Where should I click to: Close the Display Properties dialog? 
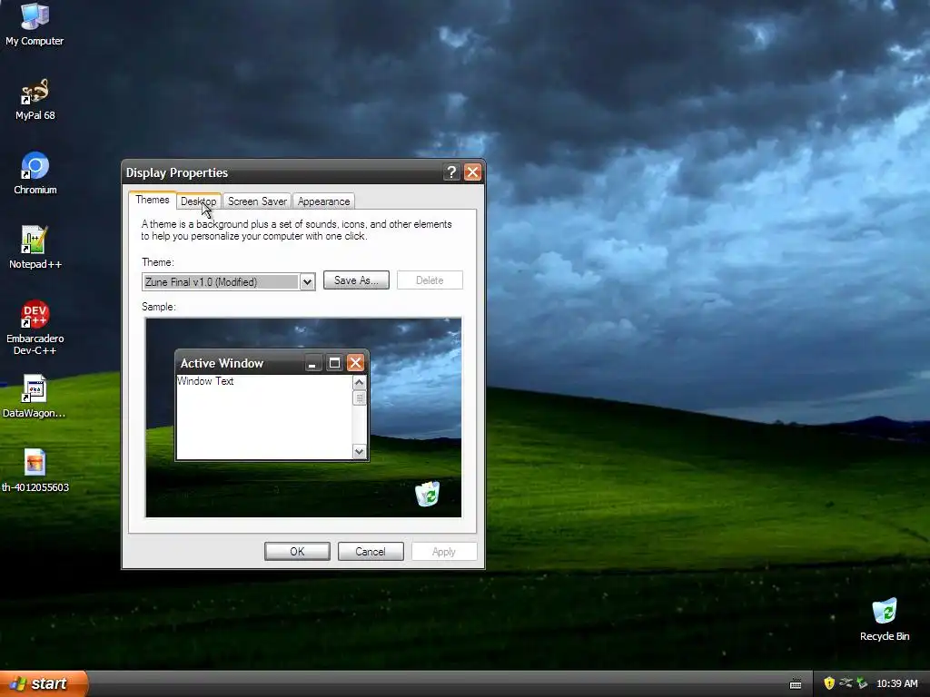[x=472, y=172]
